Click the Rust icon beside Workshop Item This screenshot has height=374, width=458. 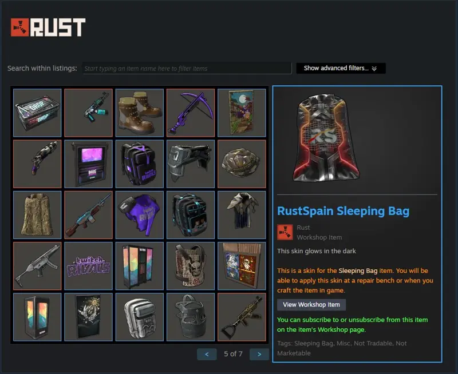coord(285,232)
